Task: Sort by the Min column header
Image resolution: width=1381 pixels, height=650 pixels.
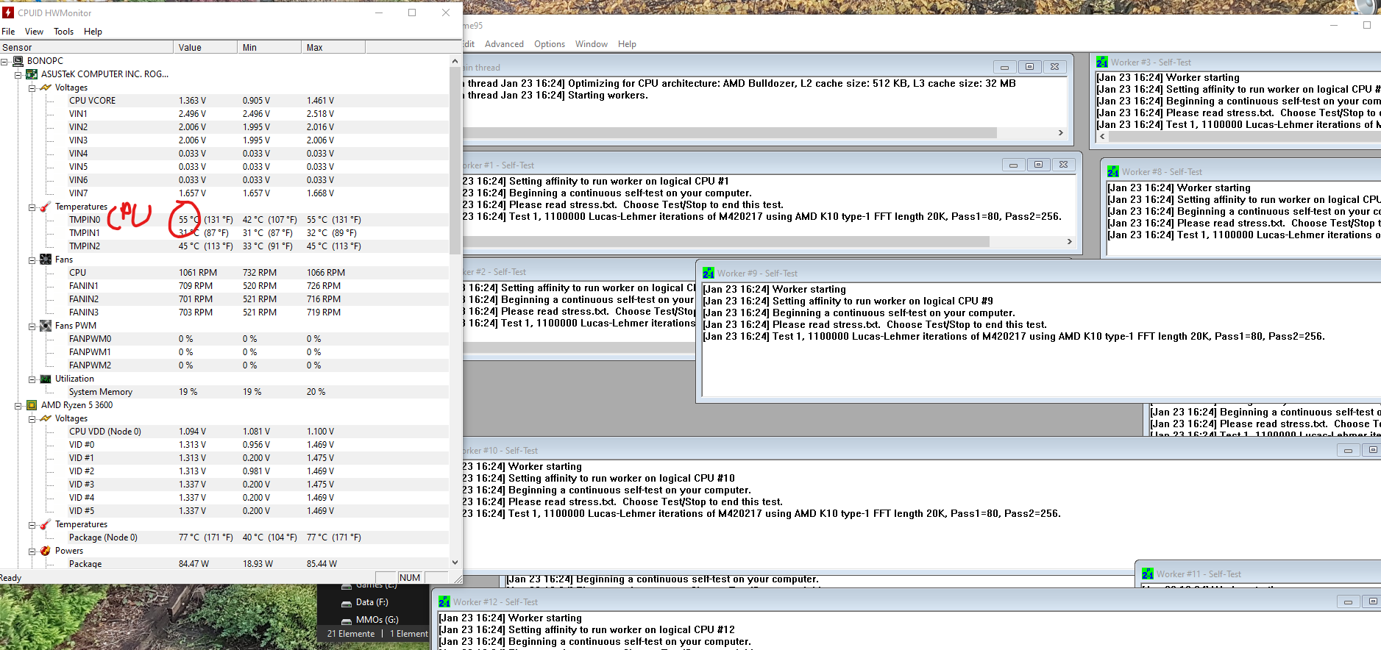Action: point(270,48)
